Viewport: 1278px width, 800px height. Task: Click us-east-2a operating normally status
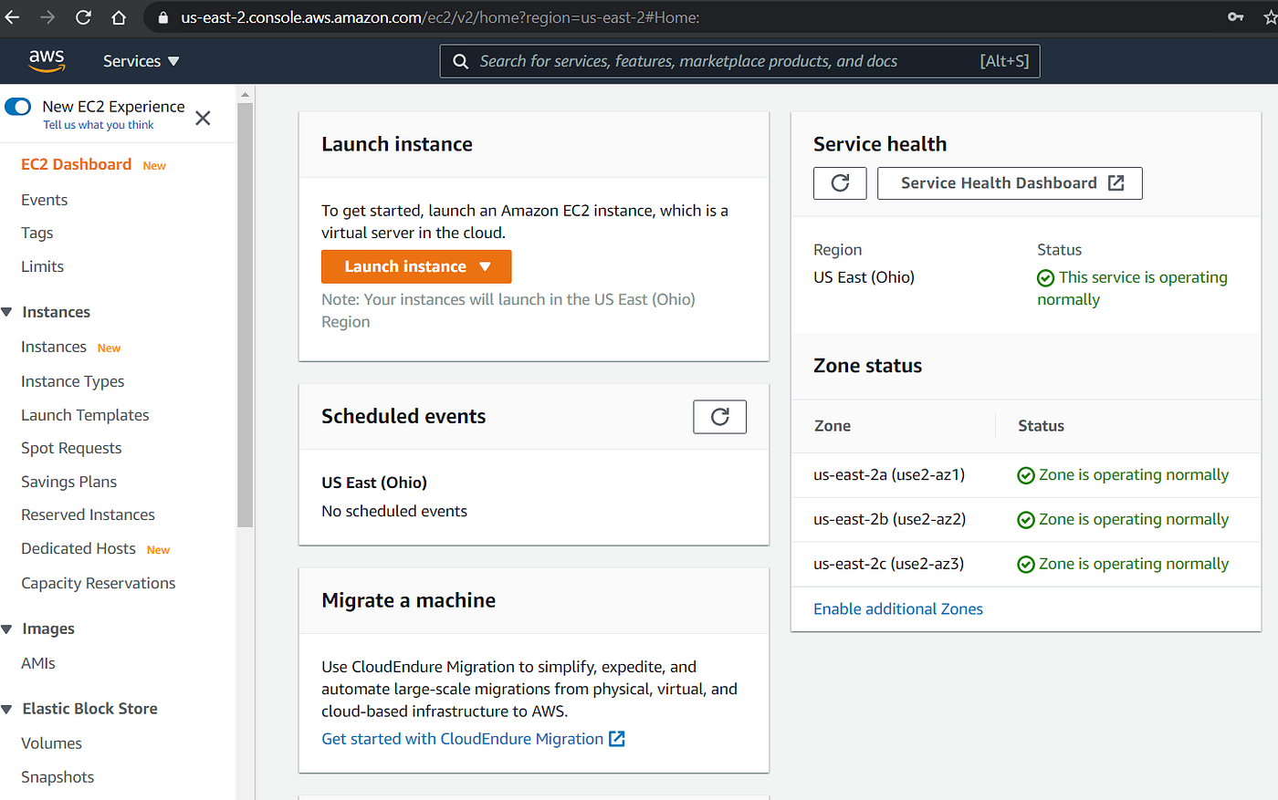(1123, 474)
